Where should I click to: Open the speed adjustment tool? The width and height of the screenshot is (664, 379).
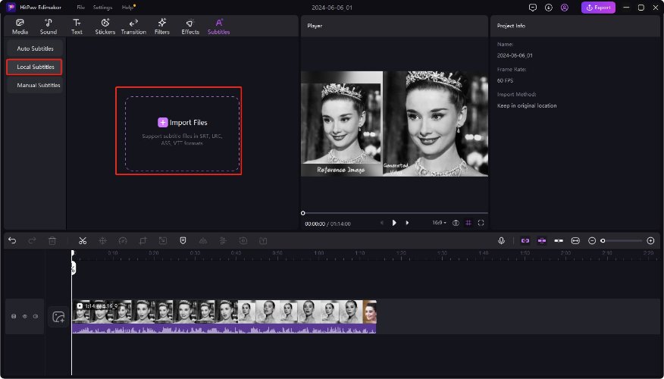tap(123, 240)
